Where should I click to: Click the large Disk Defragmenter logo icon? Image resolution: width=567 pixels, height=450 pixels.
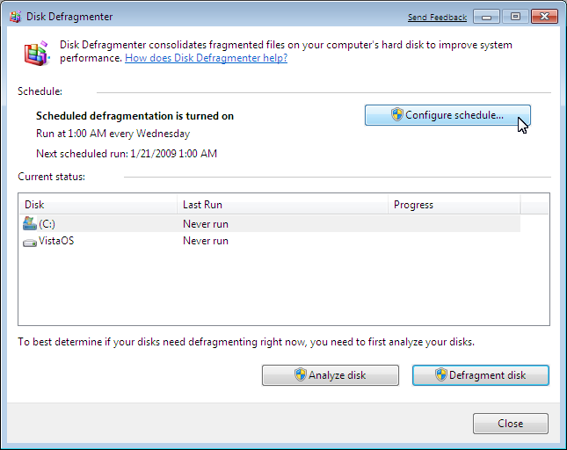[37, 53]
